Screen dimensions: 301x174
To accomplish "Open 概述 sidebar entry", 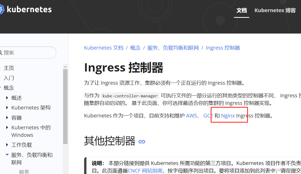I will pyautogui.click(x=17, y=98).
